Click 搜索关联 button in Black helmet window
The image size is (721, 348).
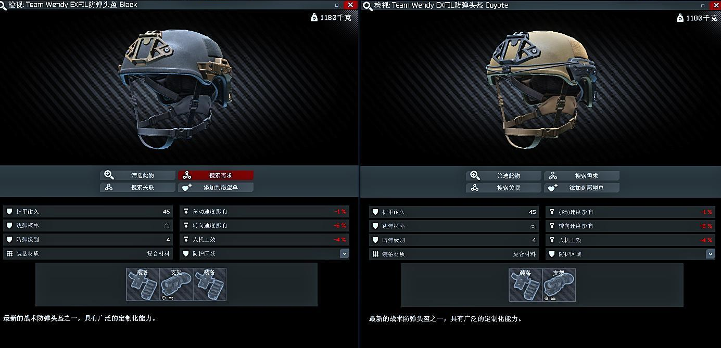(x=137, y=187)
